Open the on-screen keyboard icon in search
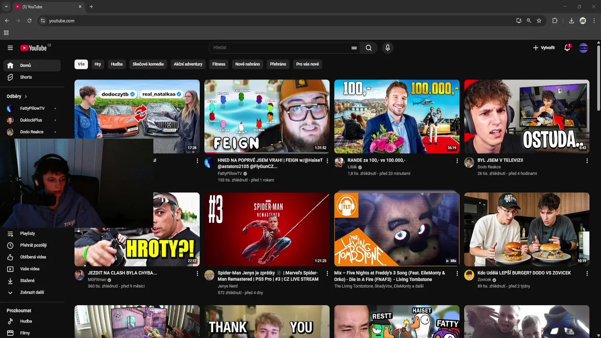This screenshot has height=338, width=601. coord(354,48)
